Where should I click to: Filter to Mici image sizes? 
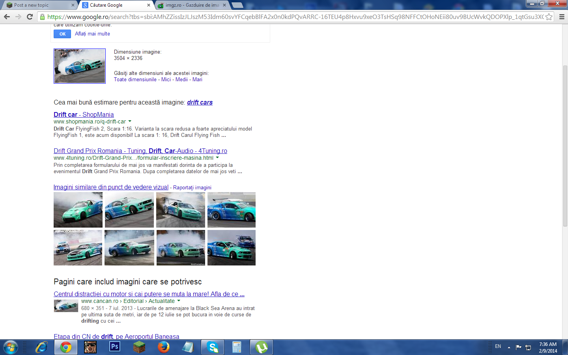166,79
